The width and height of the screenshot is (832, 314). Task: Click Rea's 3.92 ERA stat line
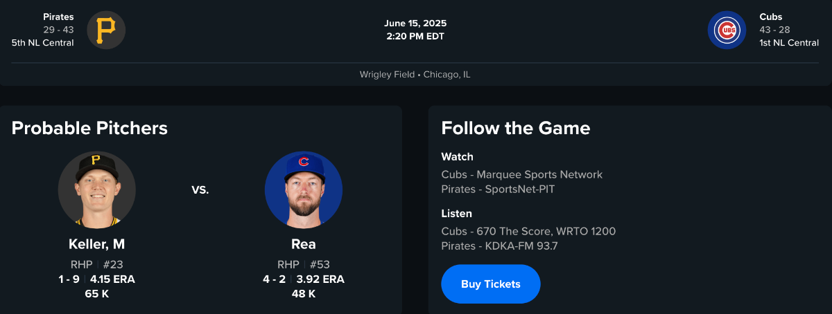pyautogui.click(x=303, y=279)
